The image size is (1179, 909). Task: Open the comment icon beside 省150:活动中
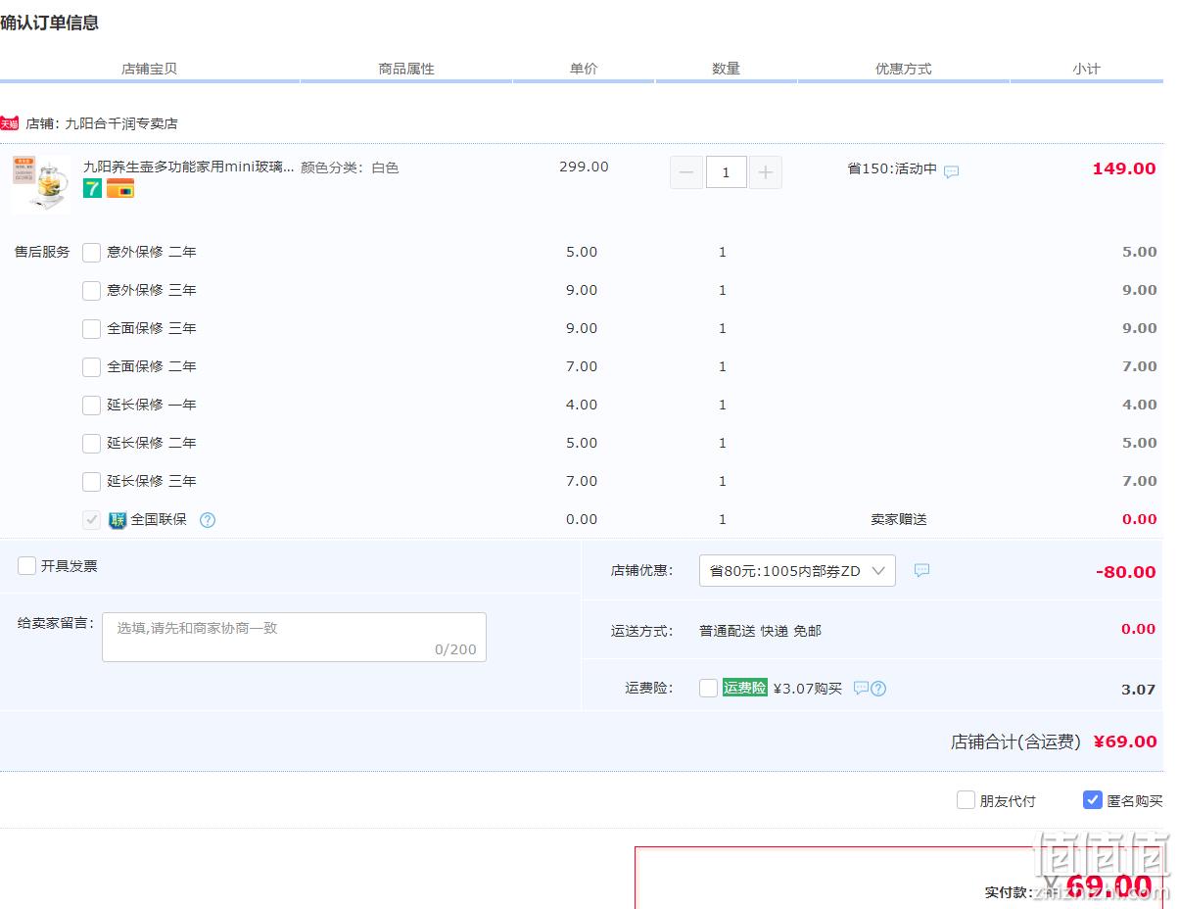(951, 171)
